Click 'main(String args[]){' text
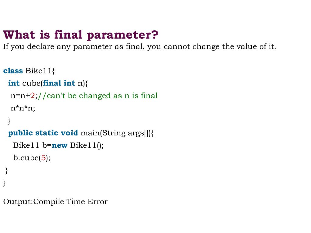The height and width of the screenshot is (233, 311). coord(117,133)
